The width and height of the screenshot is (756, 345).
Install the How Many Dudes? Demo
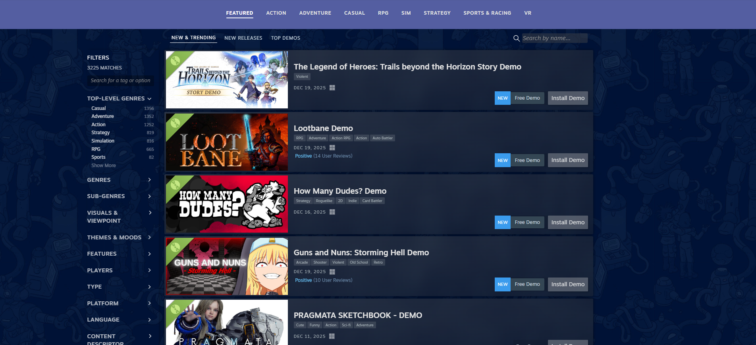coord(568,222)
